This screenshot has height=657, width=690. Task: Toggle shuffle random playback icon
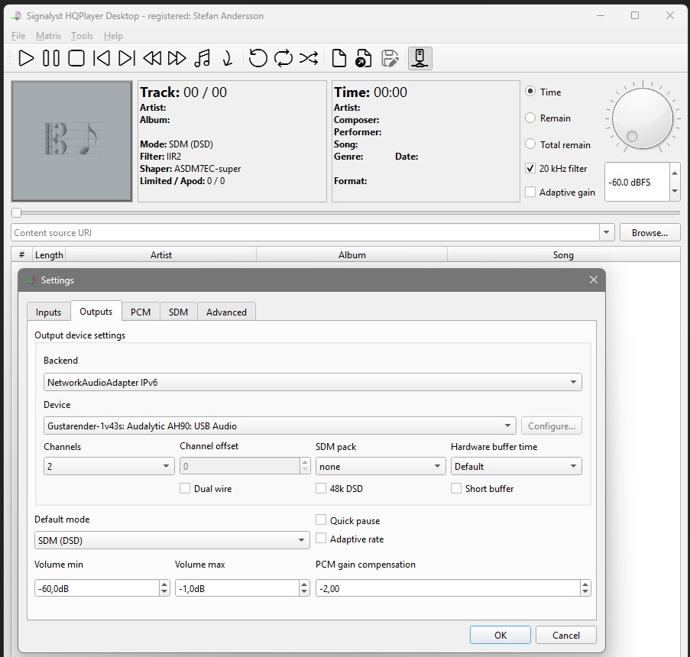pyautogui.click(x=309, y=58)
